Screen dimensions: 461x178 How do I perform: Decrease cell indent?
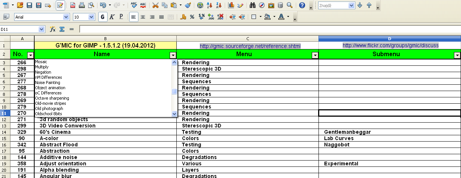click(x=233, y=17)
